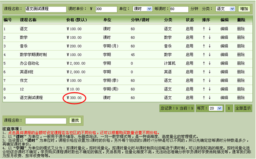Move the 作文 course up one position
Viewport: 256px width, 159px height.
tap(204, 80)
